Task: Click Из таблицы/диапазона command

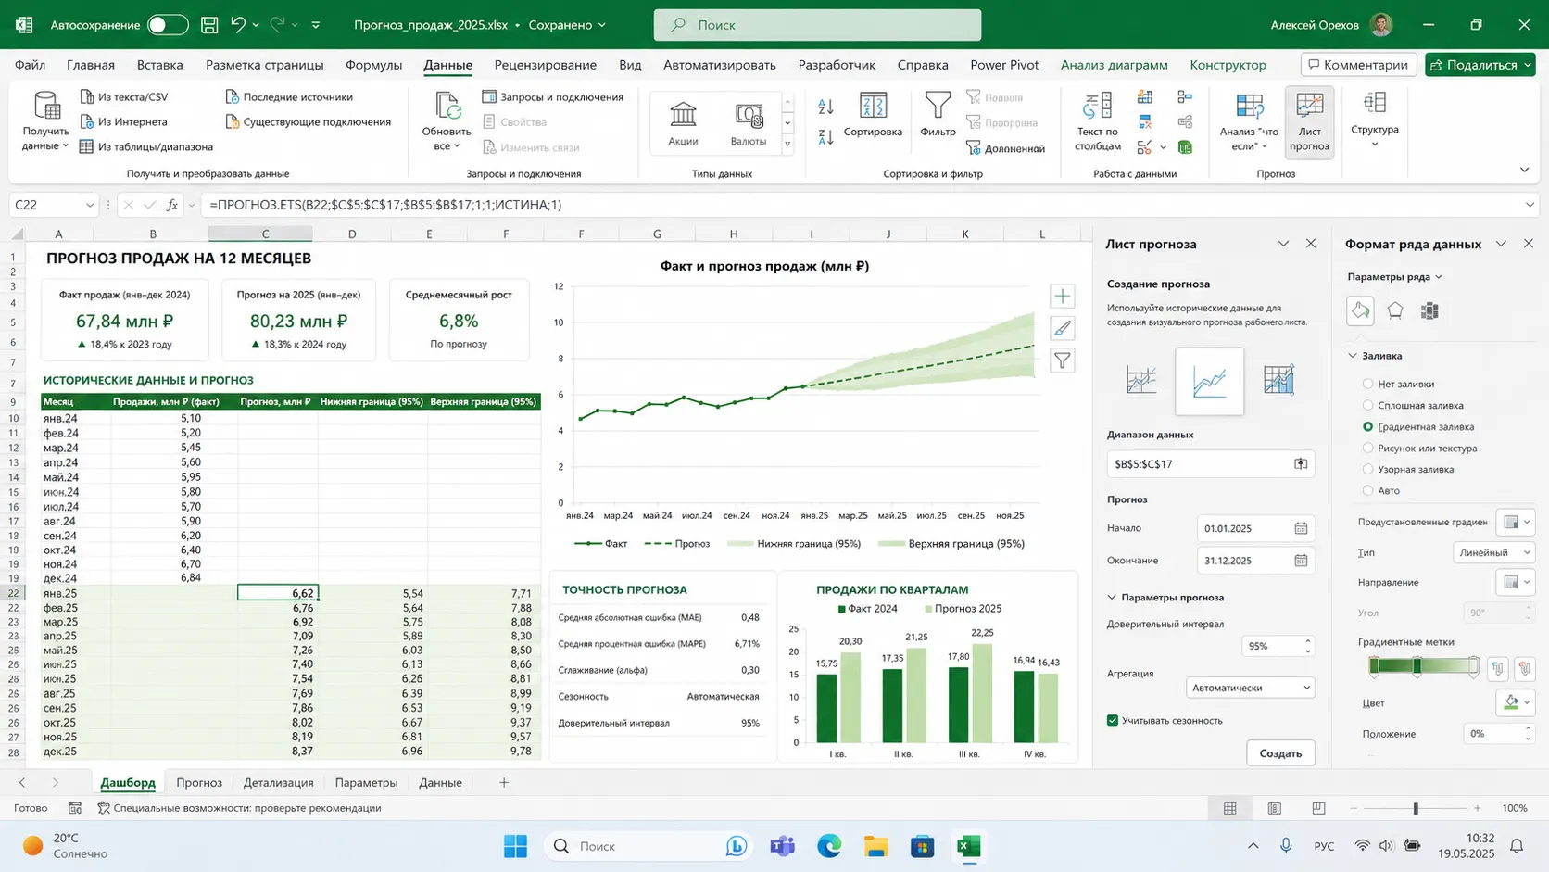Action: pyautogui.click(x=146, y=146)
